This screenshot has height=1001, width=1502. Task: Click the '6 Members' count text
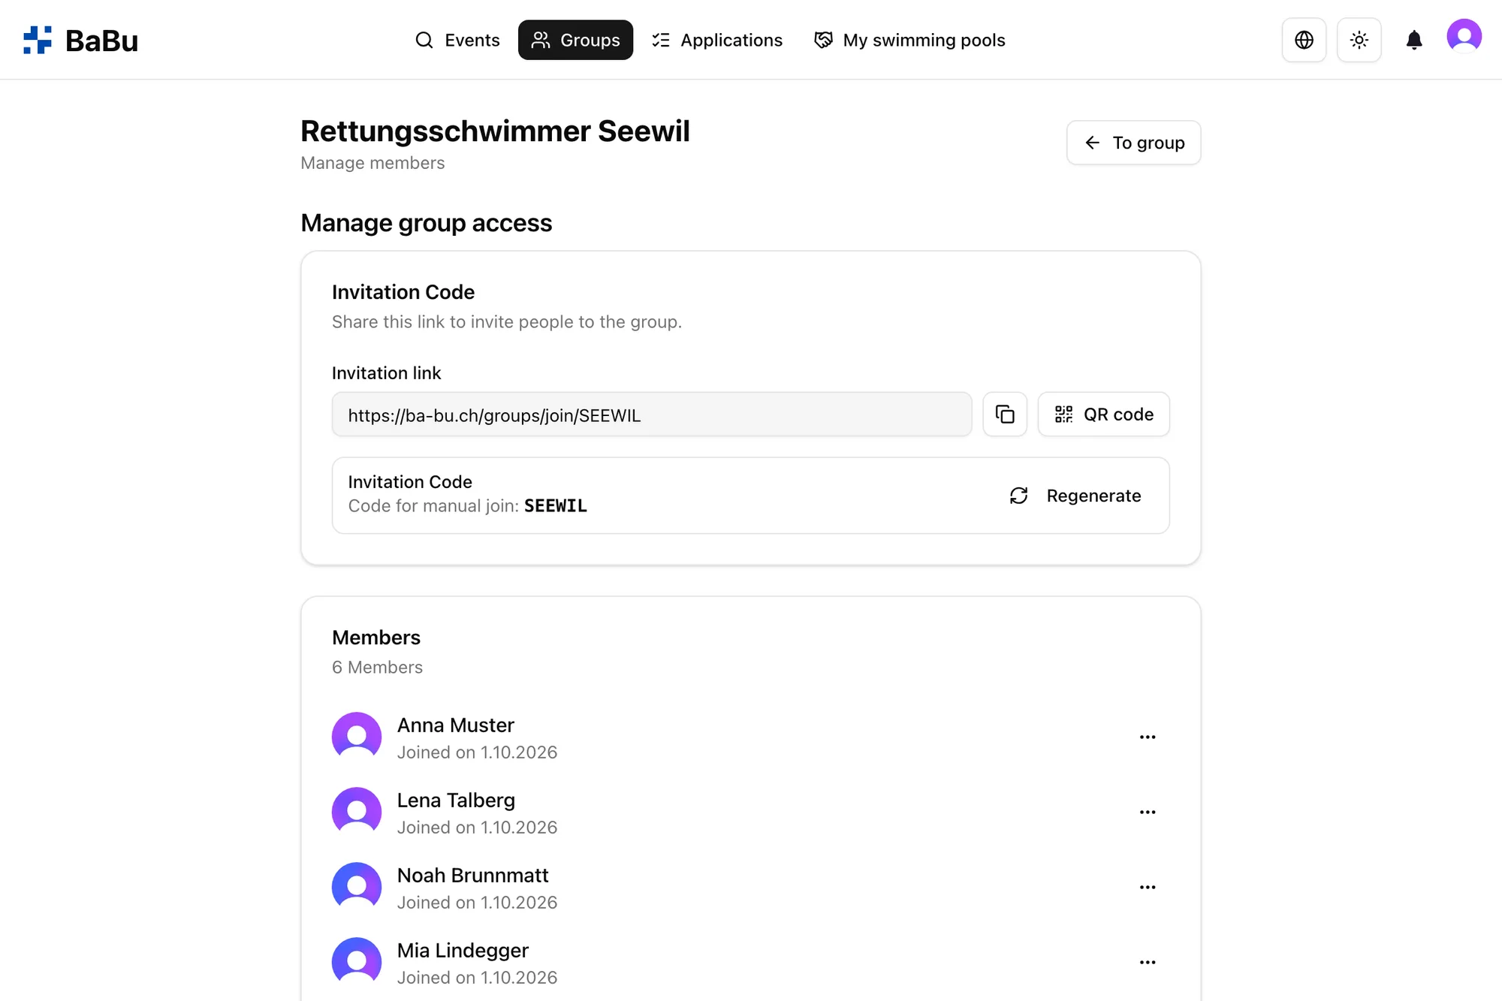click(x=377, y=668)
